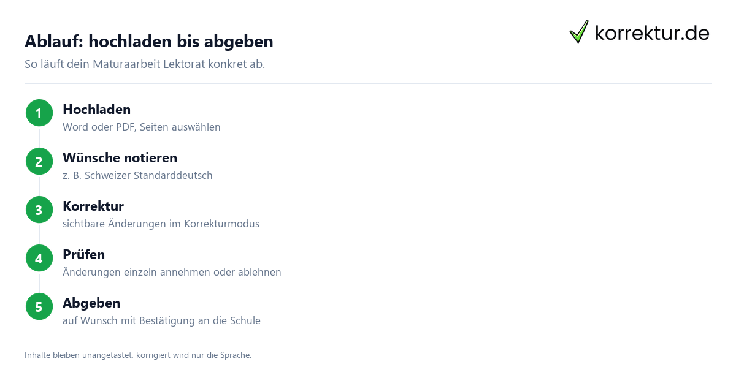Click the Hochladen step heading
This screenshot has height=386, width=736.
96,110
